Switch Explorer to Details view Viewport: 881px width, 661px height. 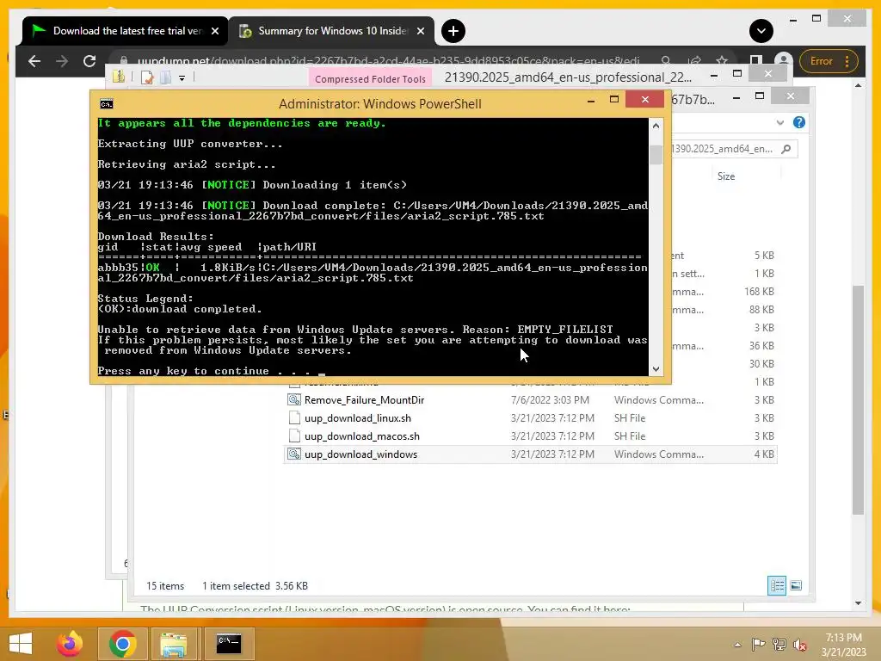tap(777, 585)
